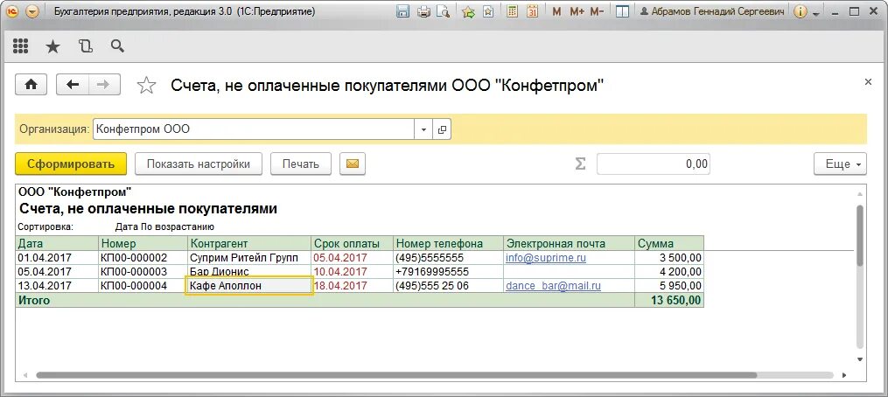The width and height of the screenshot is (888, 397).
Task: Click the M+ memory add button
Action: pos(577,11)
